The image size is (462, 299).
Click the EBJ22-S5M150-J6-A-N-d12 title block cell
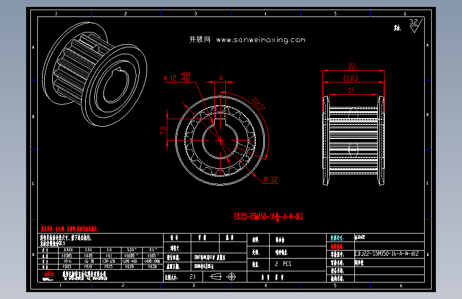click(x=389, y=254)
